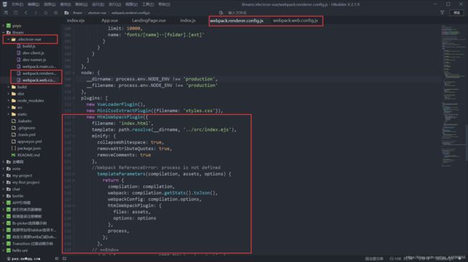
Task: Switch to webpack.renderer.config.js tab
Action: 237,21
